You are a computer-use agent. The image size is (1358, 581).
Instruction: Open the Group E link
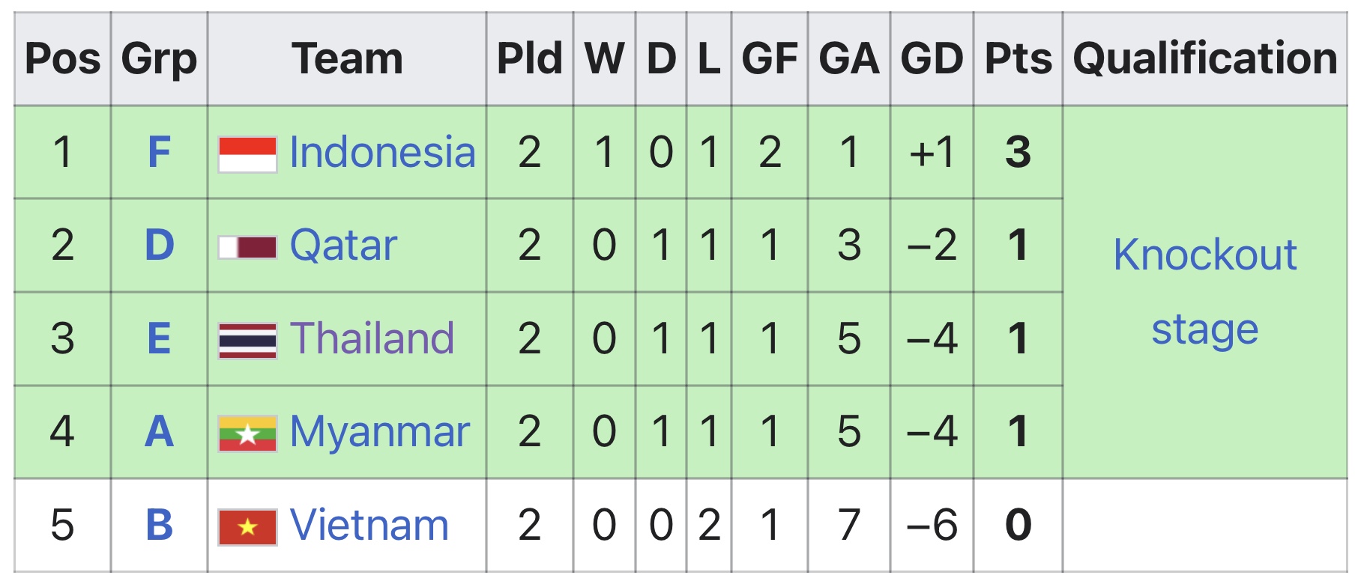pos(159,338)
